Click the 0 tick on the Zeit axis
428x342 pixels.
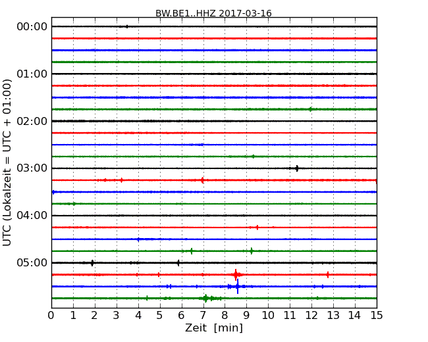(51, 316)
